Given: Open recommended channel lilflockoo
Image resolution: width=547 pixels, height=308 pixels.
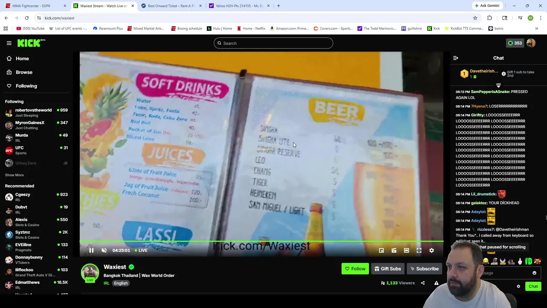Looking at the screenshot, I should tap(36, 272).
